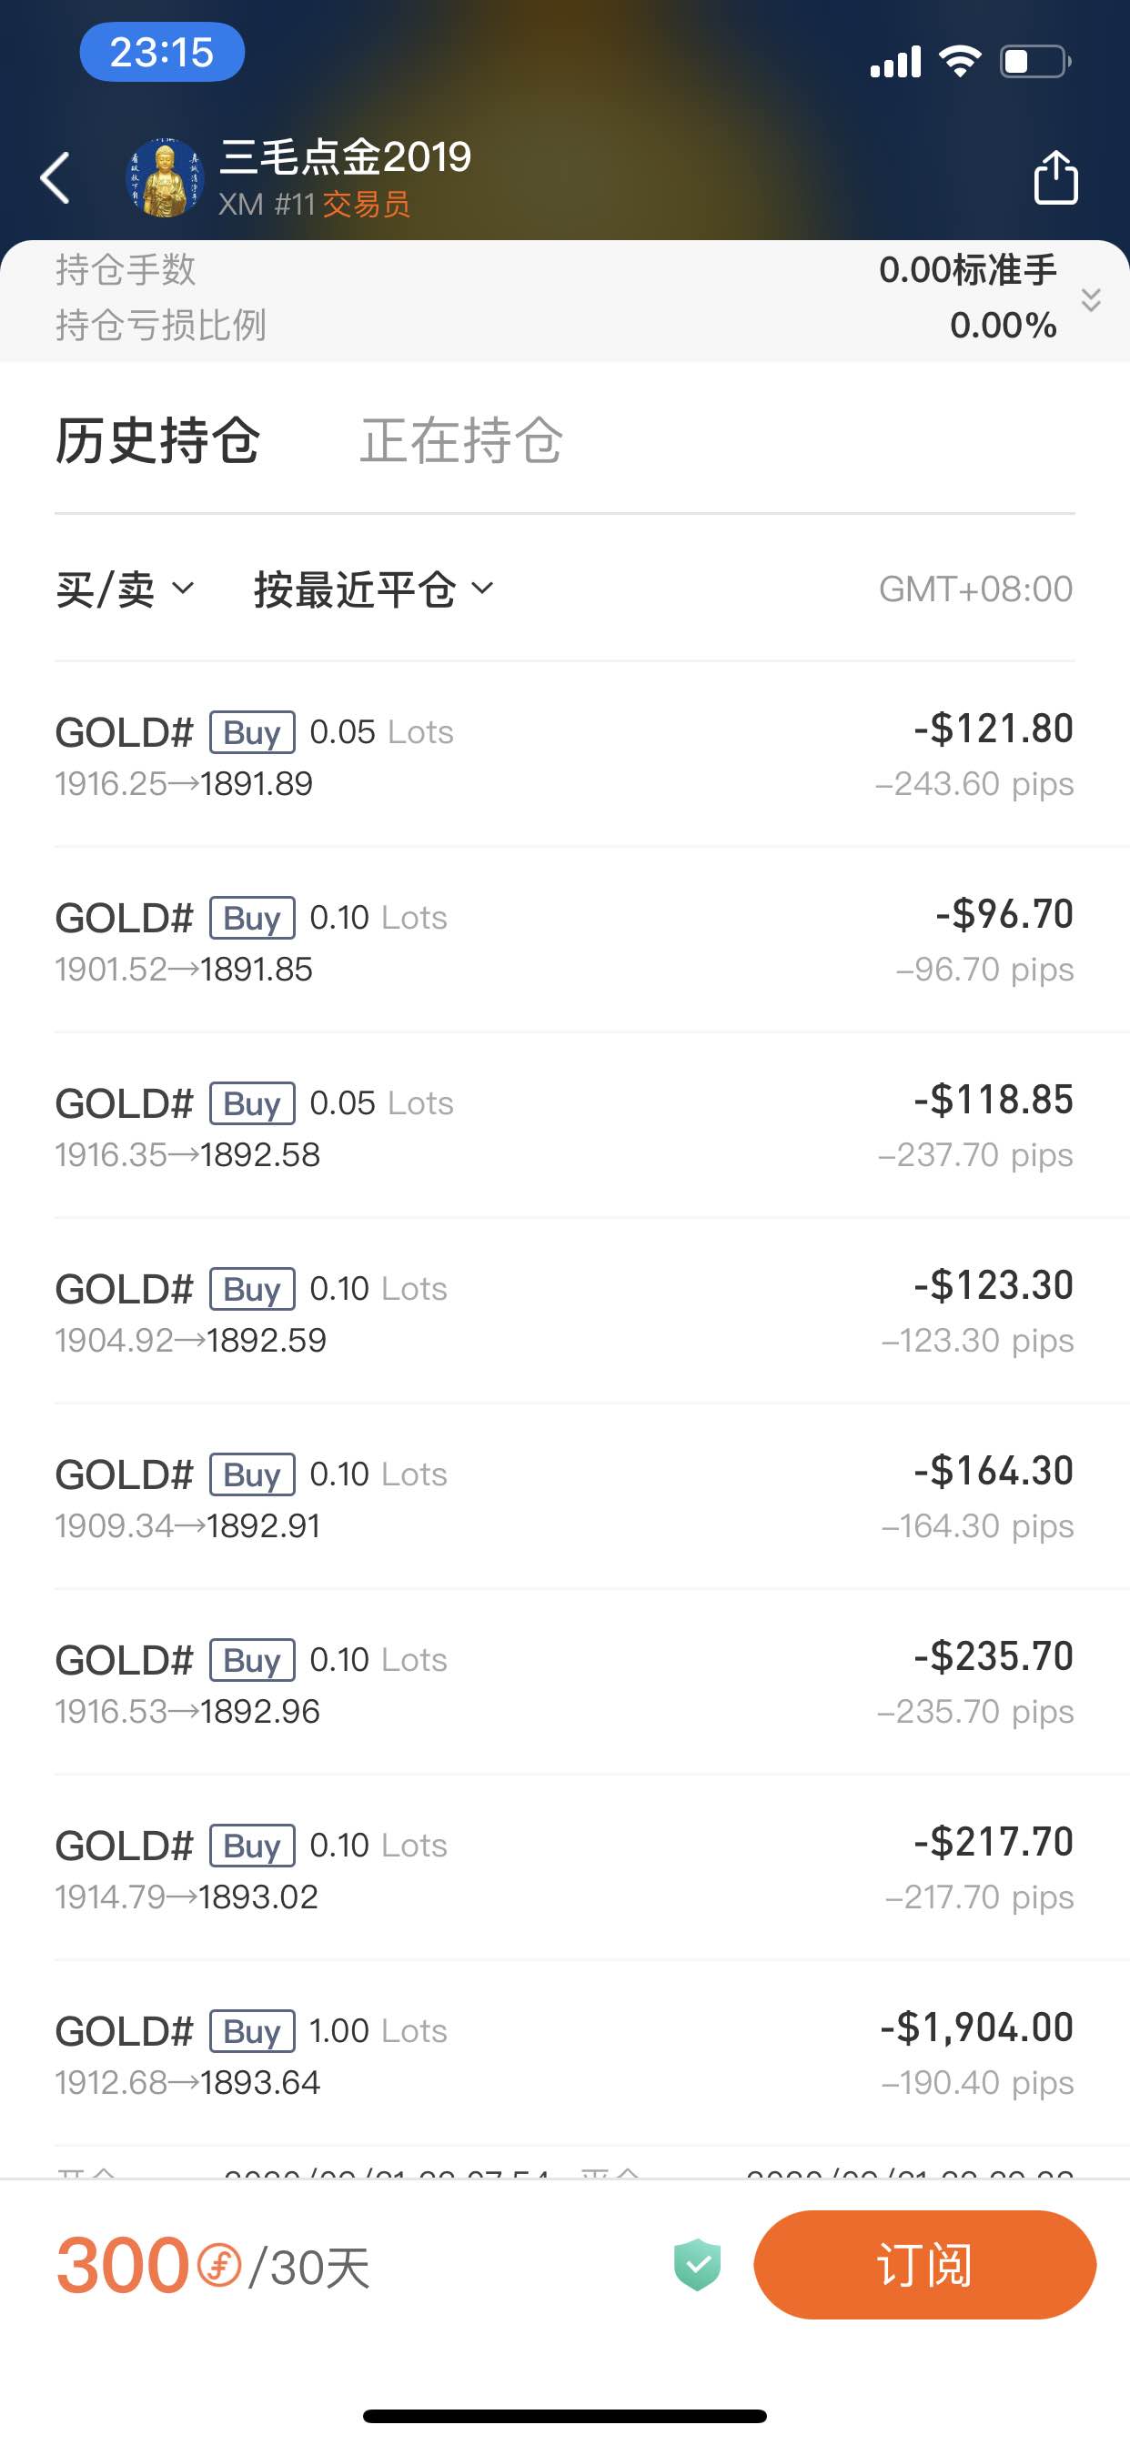Tap the 23:15 time pill
The width and height of the screenshot is (1130, 2445).
coord(162,52)
